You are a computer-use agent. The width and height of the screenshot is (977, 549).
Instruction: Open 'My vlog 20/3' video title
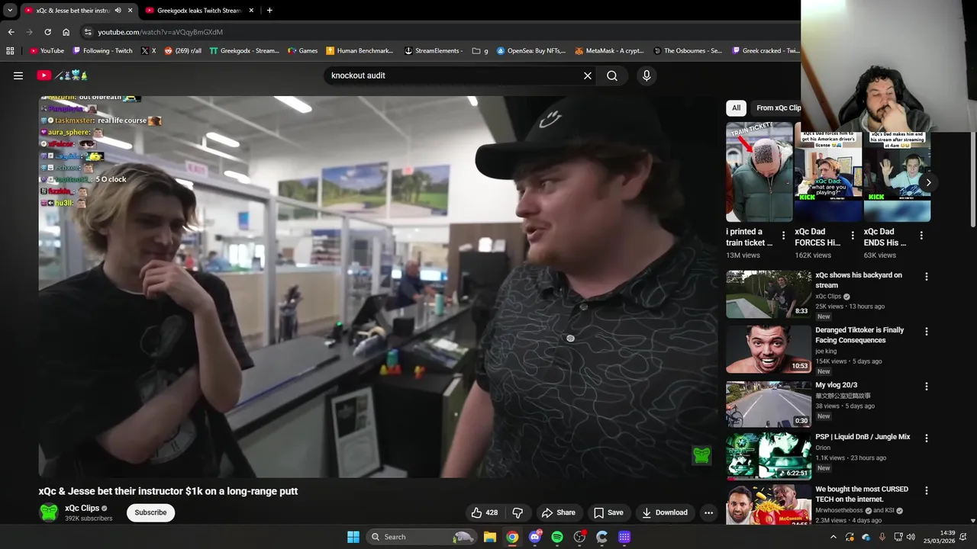(836, 385)
